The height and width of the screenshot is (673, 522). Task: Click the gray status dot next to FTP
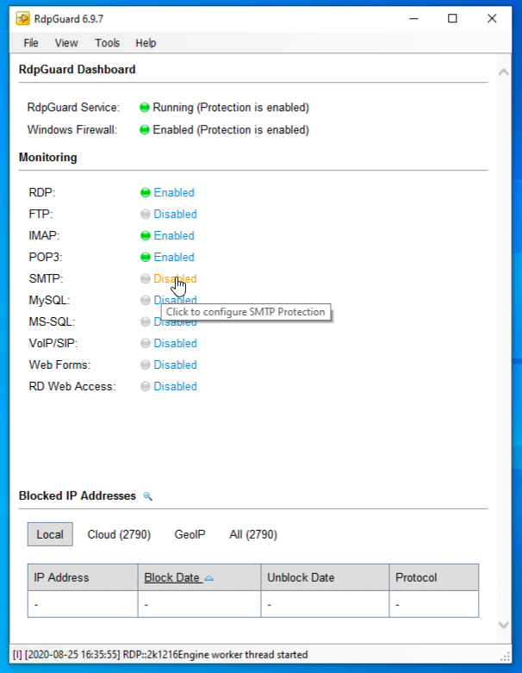point(145,215)
